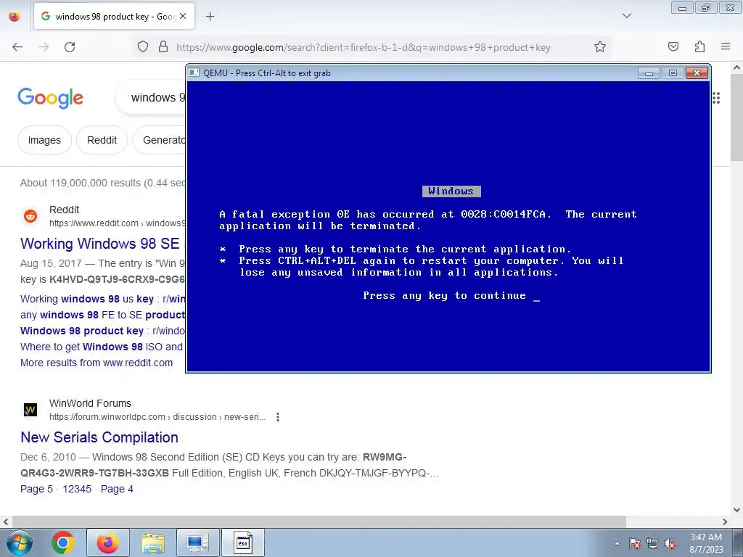Close the windows 98 product key tab
The image size is (743, 557).
pyautogui.click(x=183, y=16)
